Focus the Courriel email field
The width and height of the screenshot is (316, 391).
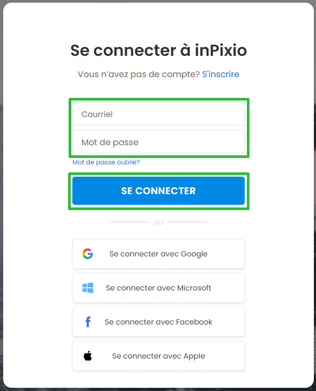pyautogui.click(x=159, y=114)
